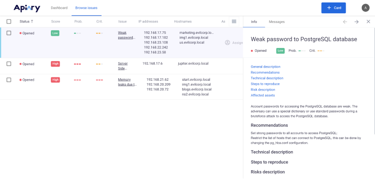Open the Weak password issue link
This screenshot has width=375, height=179.
pos(126,35)
